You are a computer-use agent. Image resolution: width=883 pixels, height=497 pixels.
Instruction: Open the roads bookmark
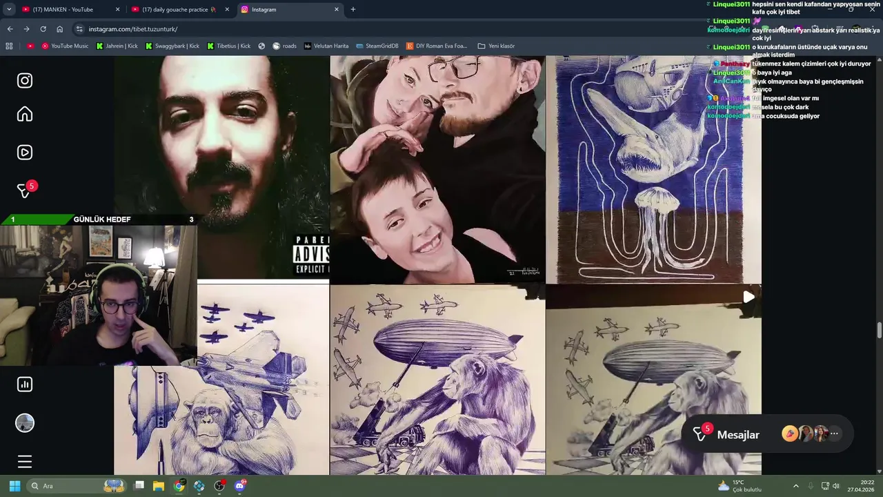284,46
